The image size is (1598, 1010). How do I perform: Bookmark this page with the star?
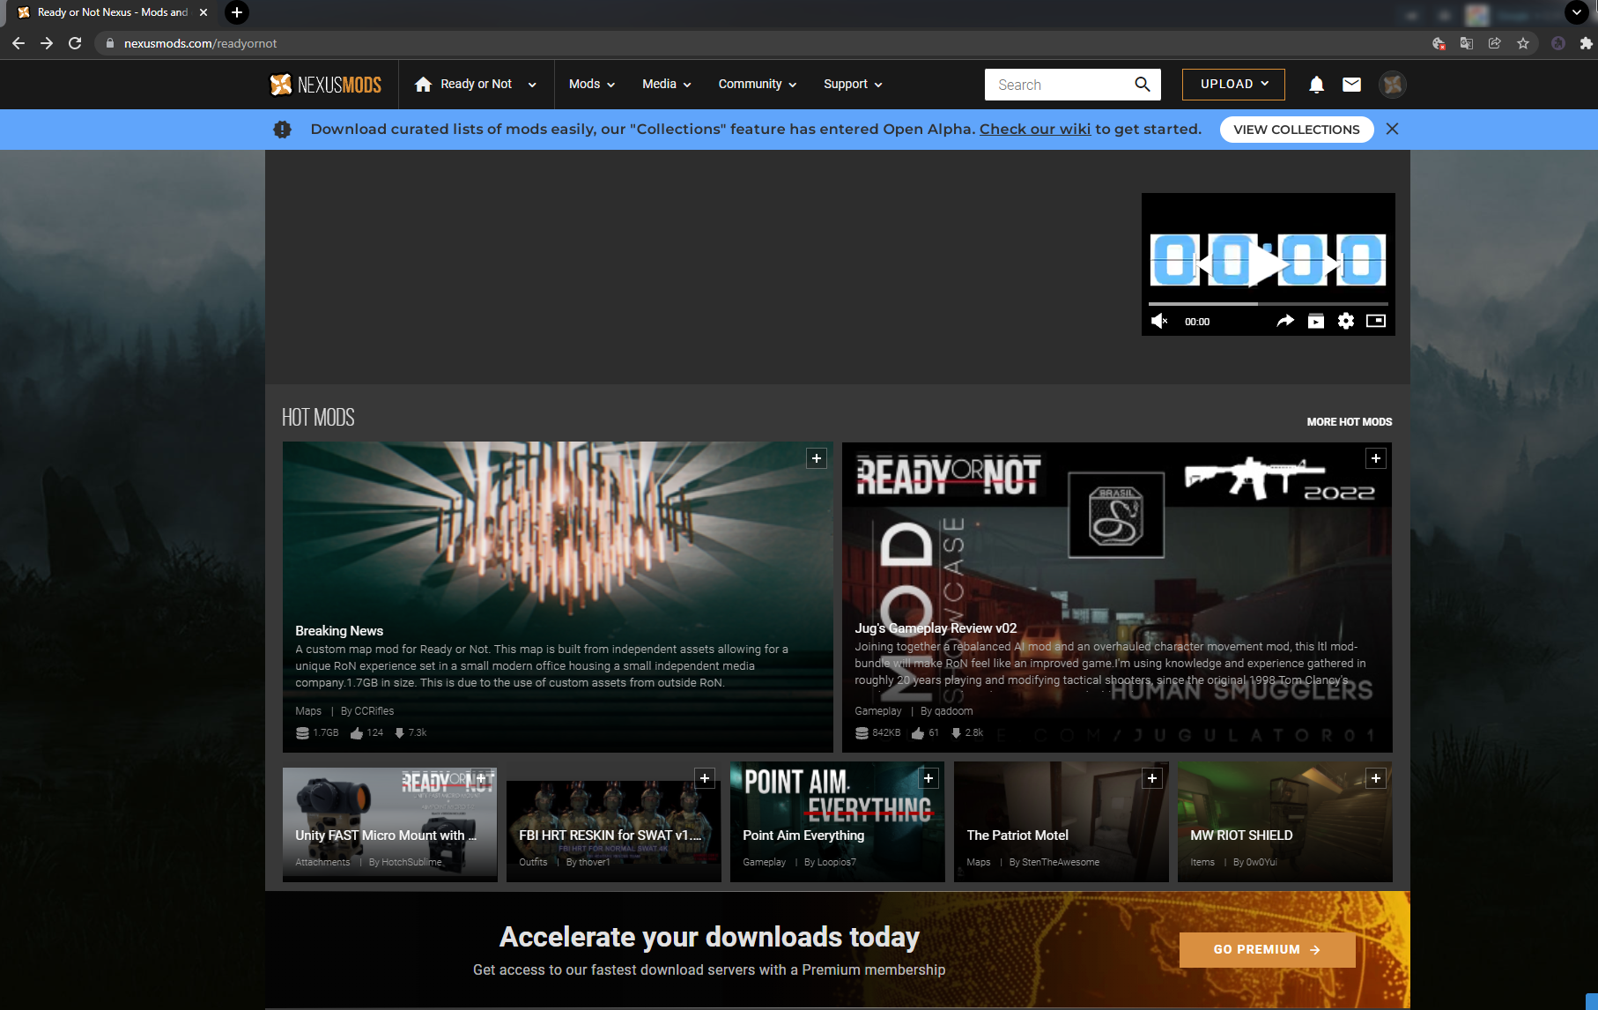pos(1523,43)
